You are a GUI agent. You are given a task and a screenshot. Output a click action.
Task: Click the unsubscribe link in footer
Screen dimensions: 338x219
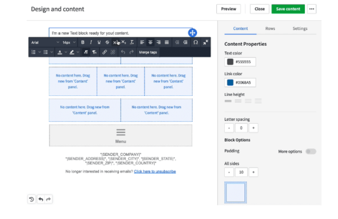tap(155, 171)
